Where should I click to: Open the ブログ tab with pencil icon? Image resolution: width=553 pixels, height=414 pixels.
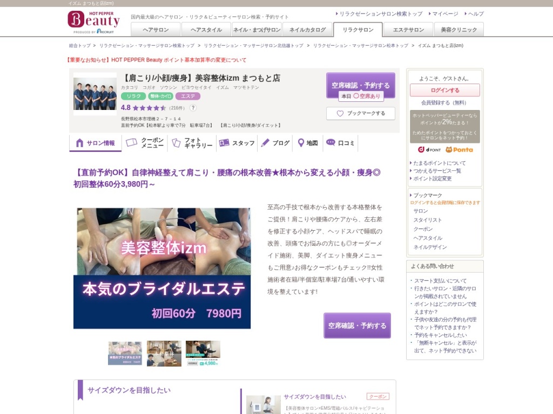coord(275,143)
